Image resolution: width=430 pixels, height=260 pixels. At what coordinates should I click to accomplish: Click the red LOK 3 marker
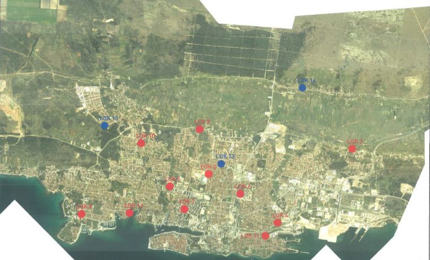pos(352,149)
